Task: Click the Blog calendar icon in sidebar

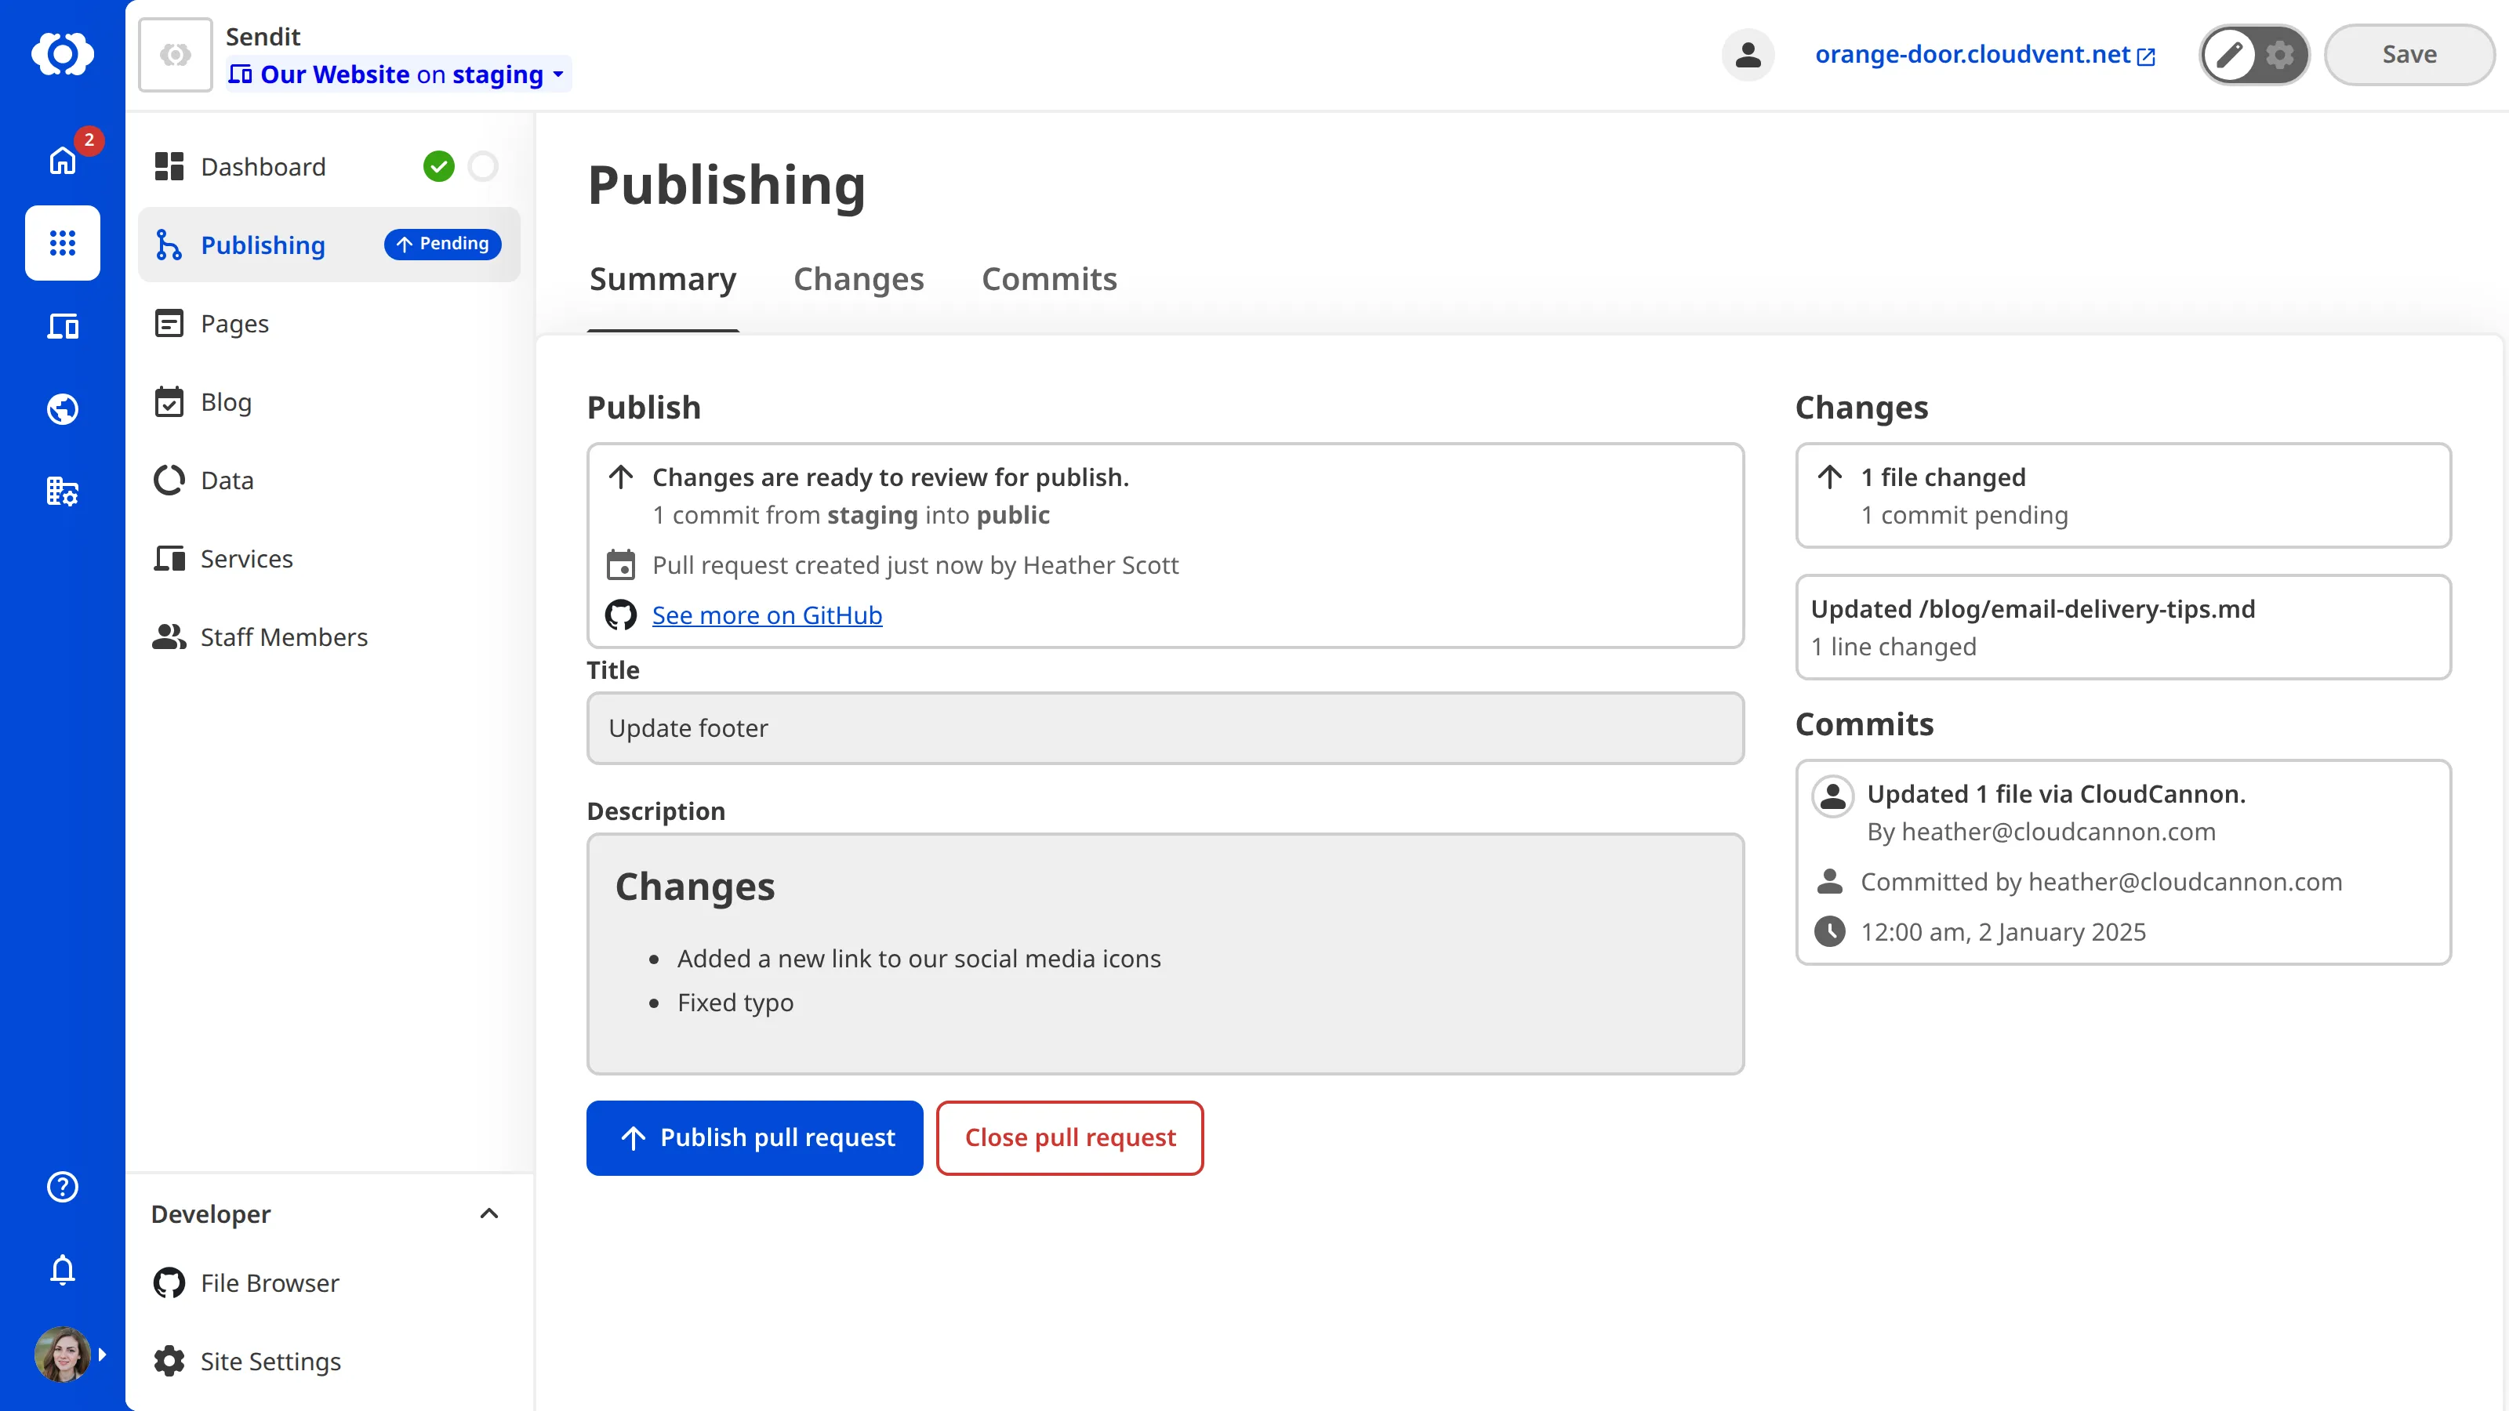Action: coord(169,401)
